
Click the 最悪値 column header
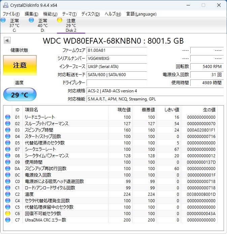click(144, 110)
